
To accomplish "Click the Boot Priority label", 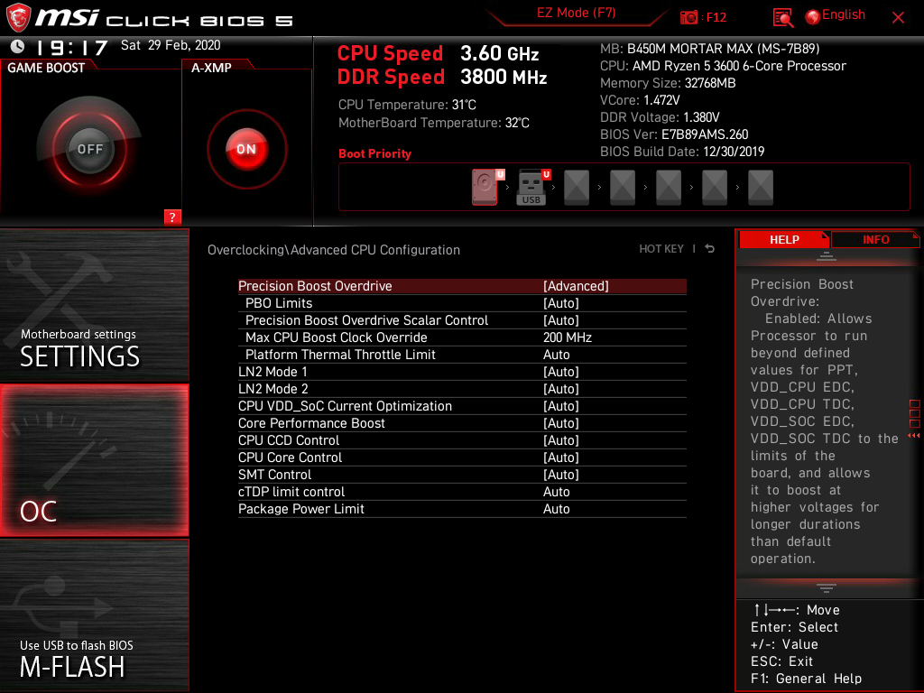I will (x=374, y=153).
